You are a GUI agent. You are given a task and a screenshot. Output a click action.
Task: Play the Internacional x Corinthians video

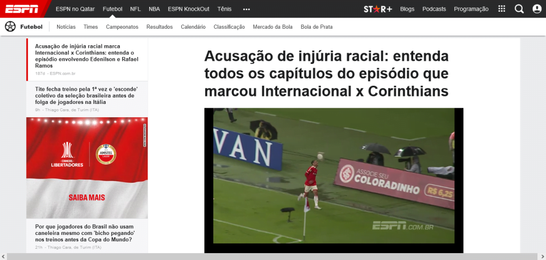[x=333, y=176]
